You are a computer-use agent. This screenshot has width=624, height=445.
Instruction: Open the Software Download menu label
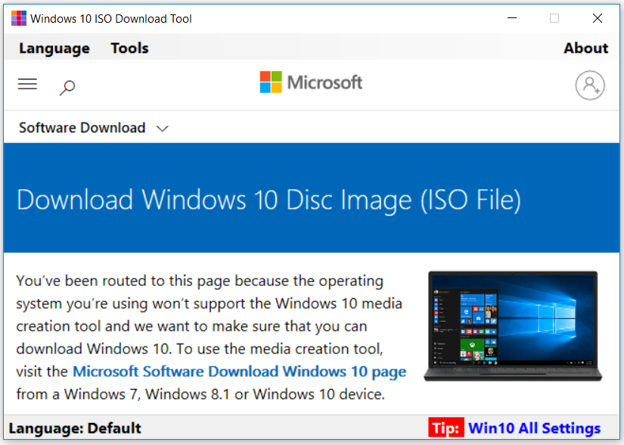(82, 128)
